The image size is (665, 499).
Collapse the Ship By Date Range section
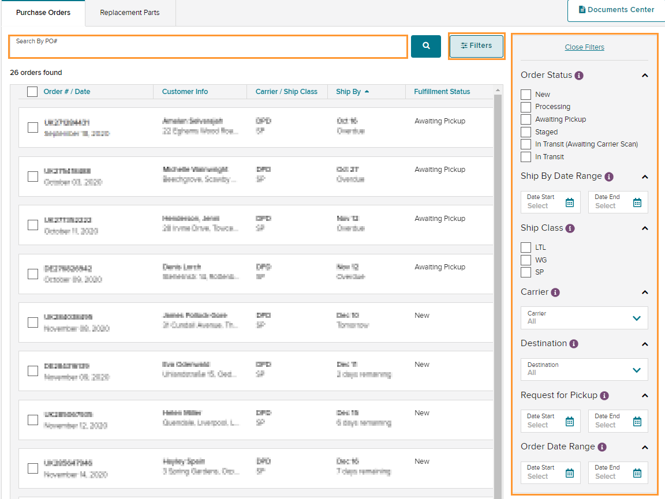[645, 177]
